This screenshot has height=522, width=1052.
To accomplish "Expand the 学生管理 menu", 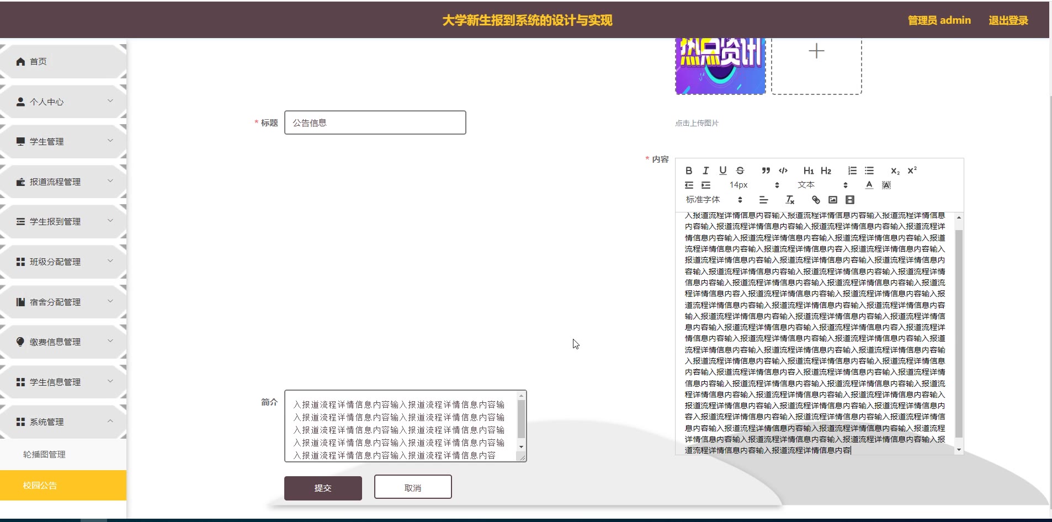I will coord(63,142).
